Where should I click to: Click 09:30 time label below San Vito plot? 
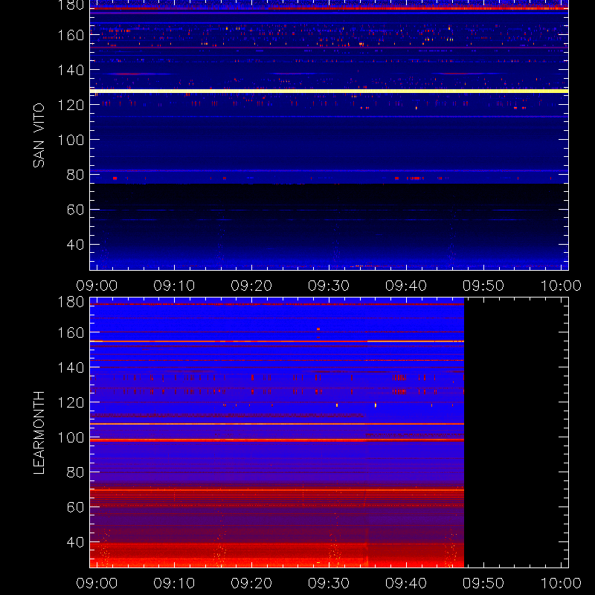[x=329, y=286]
